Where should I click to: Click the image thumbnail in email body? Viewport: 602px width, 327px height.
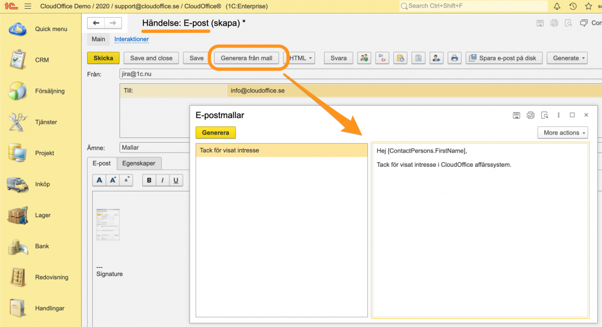point(108,225)
